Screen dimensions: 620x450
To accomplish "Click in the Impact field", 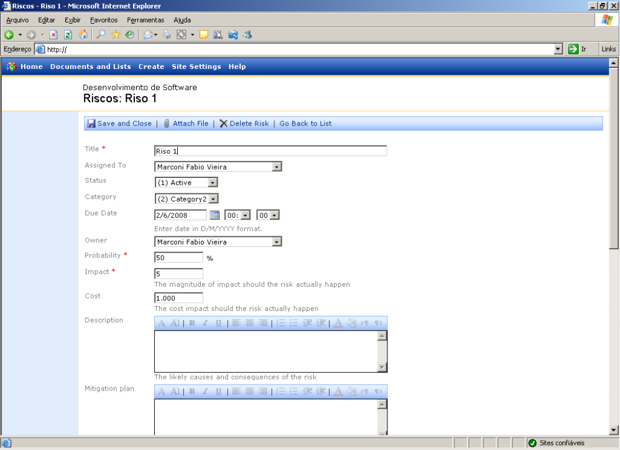I will tap(179, 274).
